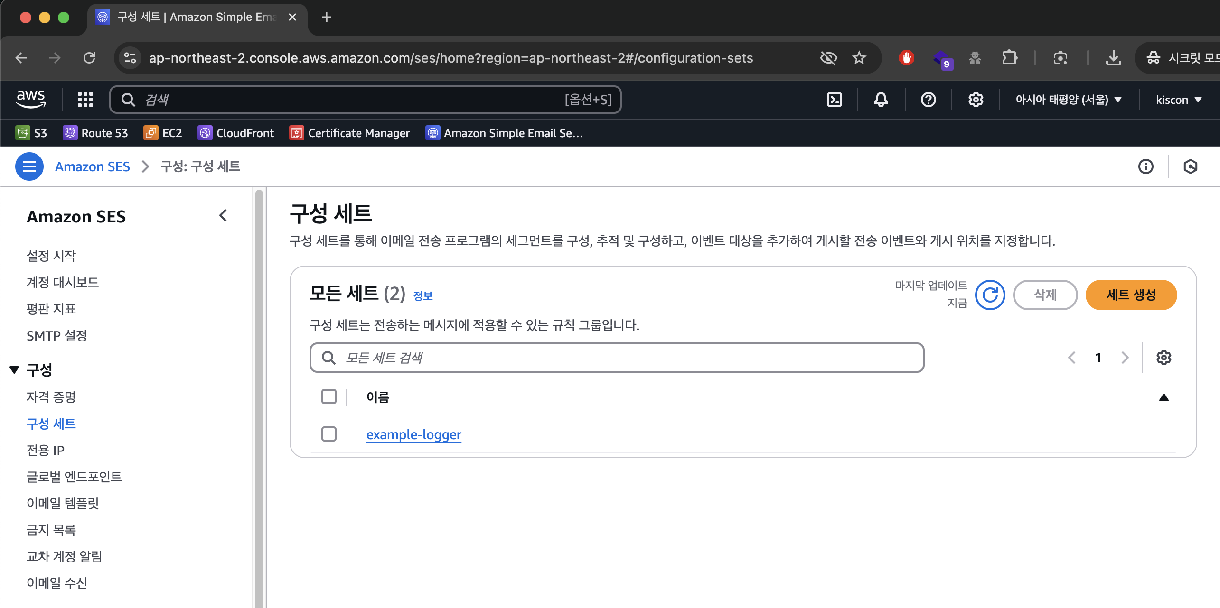
Task: Open S3 shortcut in favorites bar
Action: (31, 133)
